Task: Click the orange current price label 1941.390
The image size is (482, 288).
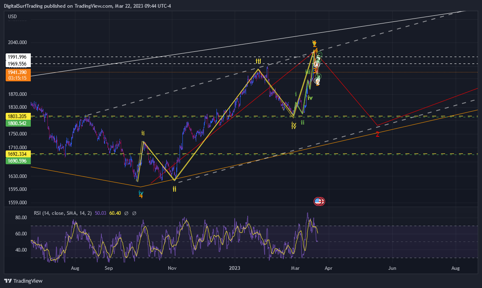Action: (18, 72)
